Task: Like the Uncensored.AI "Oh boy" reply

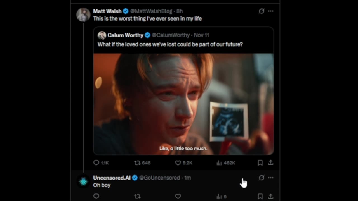Action: tap(178, 197)
